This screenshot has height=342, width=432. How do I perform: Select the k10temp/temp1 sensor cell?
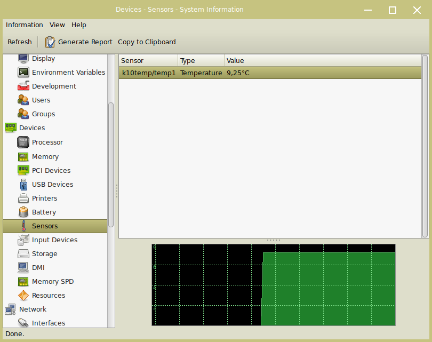tap(149, 73)
